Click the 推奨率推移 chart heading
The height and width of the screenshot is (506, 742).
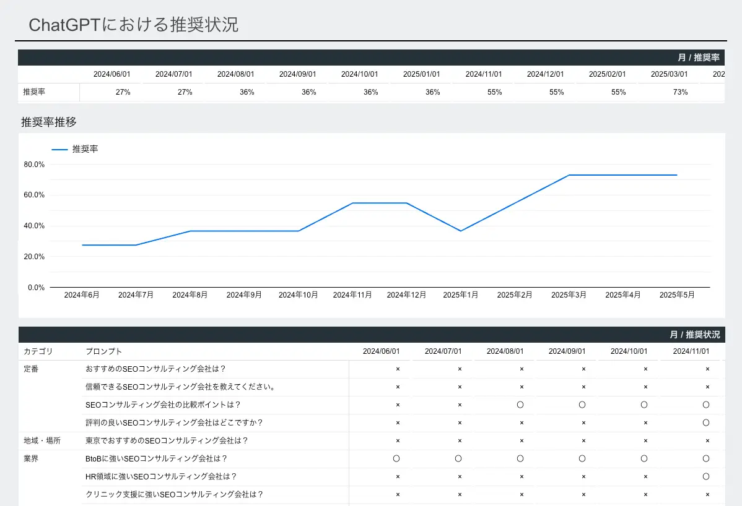[x=49, y=122]
